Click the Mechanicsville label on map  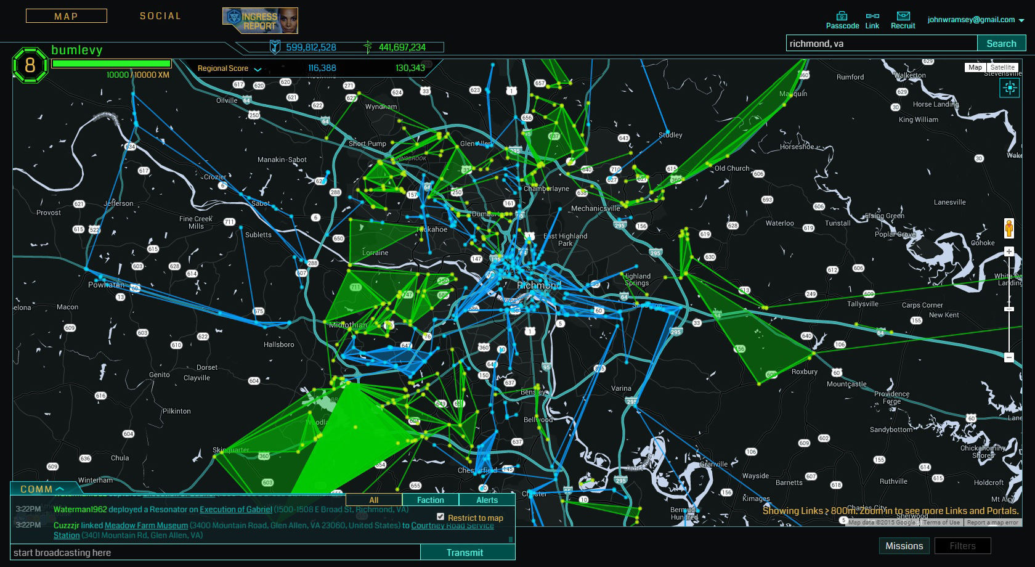[x=596, y=208]
